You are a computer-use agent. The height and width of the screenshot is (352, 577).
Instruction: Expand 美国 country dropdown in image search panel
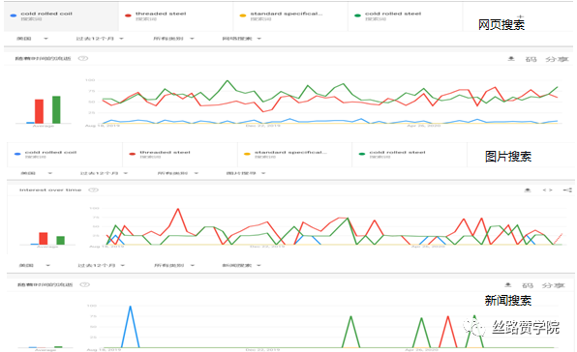37,173
